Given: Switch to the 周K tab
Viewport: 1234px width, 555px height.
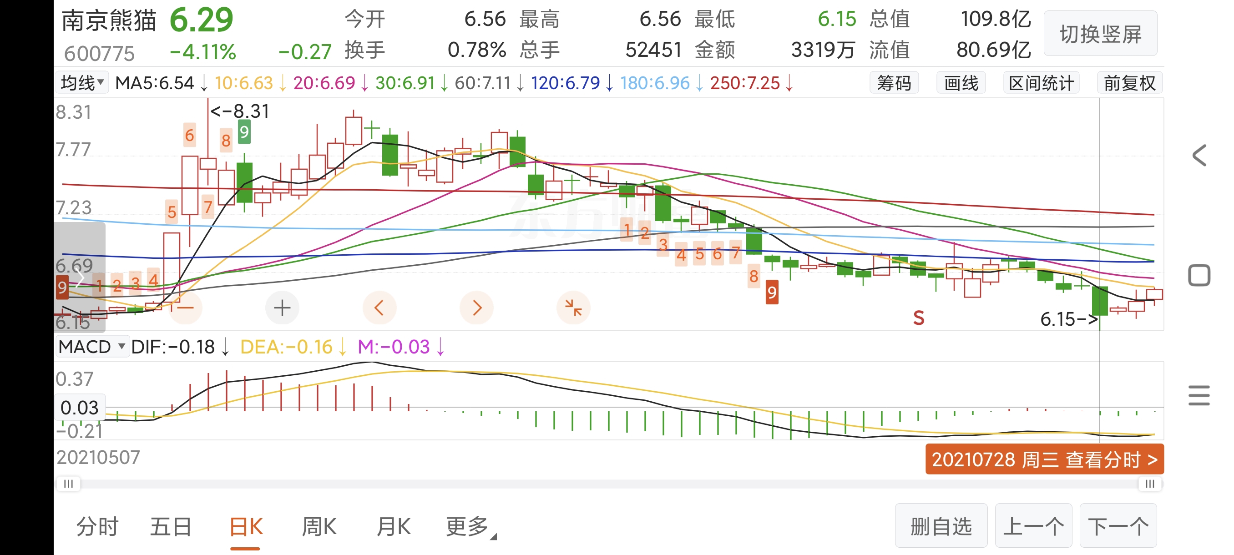Looking at the screenshot, I should (319, 527).
